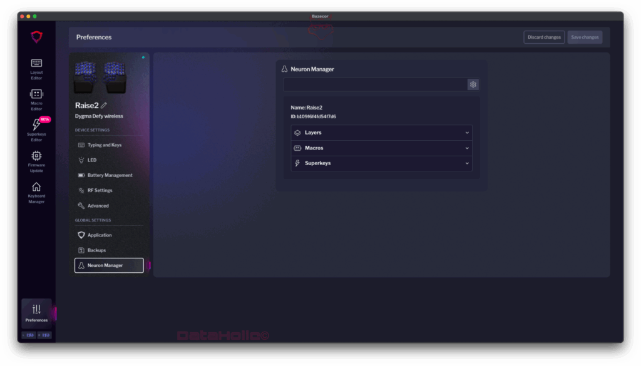Click the gear icon in Neuron Manager

point(473,84)
